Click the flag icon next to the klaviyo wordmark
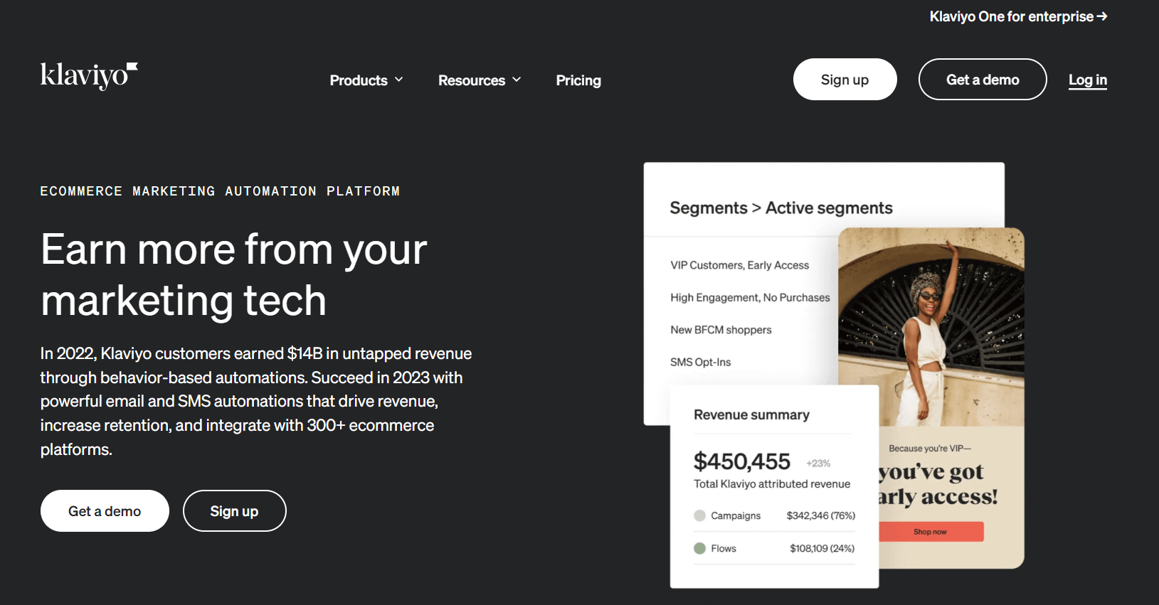1159x605 pixels. click(132, 68)
